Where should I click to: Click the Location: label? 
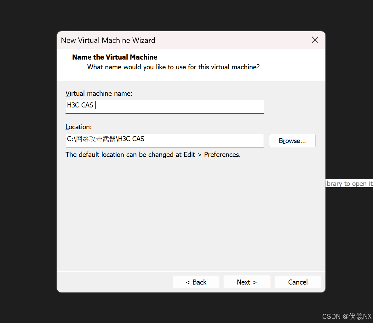pos(78,127)
